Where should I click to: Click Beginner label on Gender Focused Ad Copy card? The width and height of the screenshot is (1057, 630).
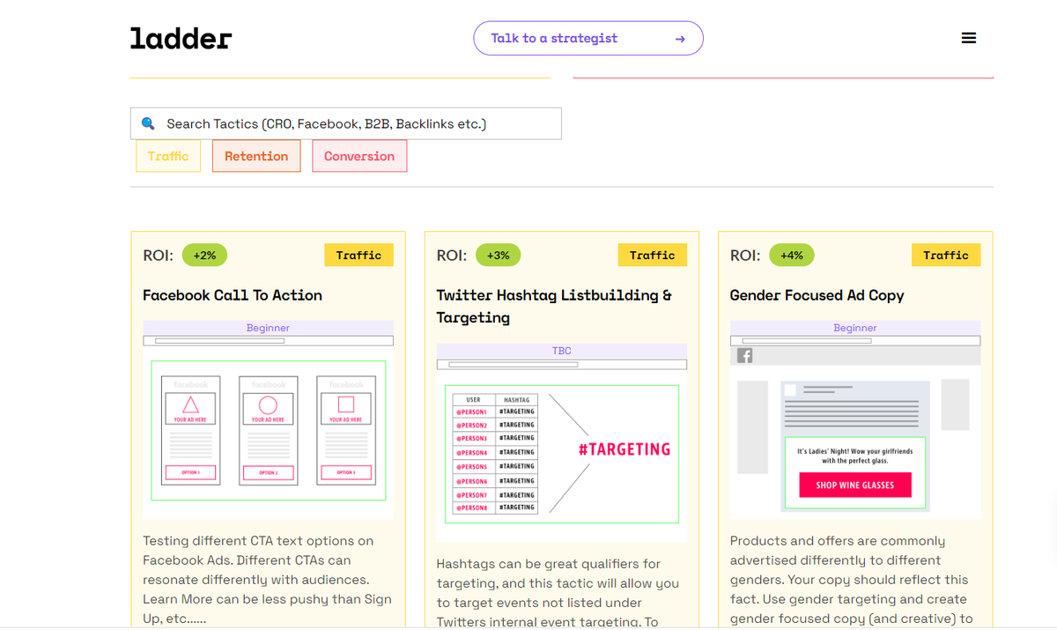click(x=855, y=328)
